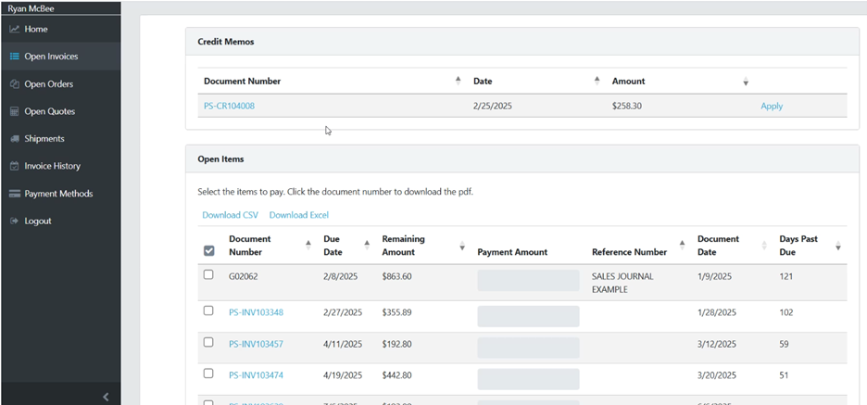Toggle the select-all checkbox in Open Items header
This screenshot has width=867, height=405.
(209, 250)
